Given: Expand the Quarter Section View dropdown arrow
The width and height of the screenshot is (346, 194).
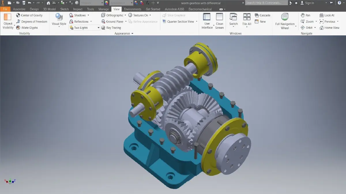Looking at the screenshot, I should point(197,22).
